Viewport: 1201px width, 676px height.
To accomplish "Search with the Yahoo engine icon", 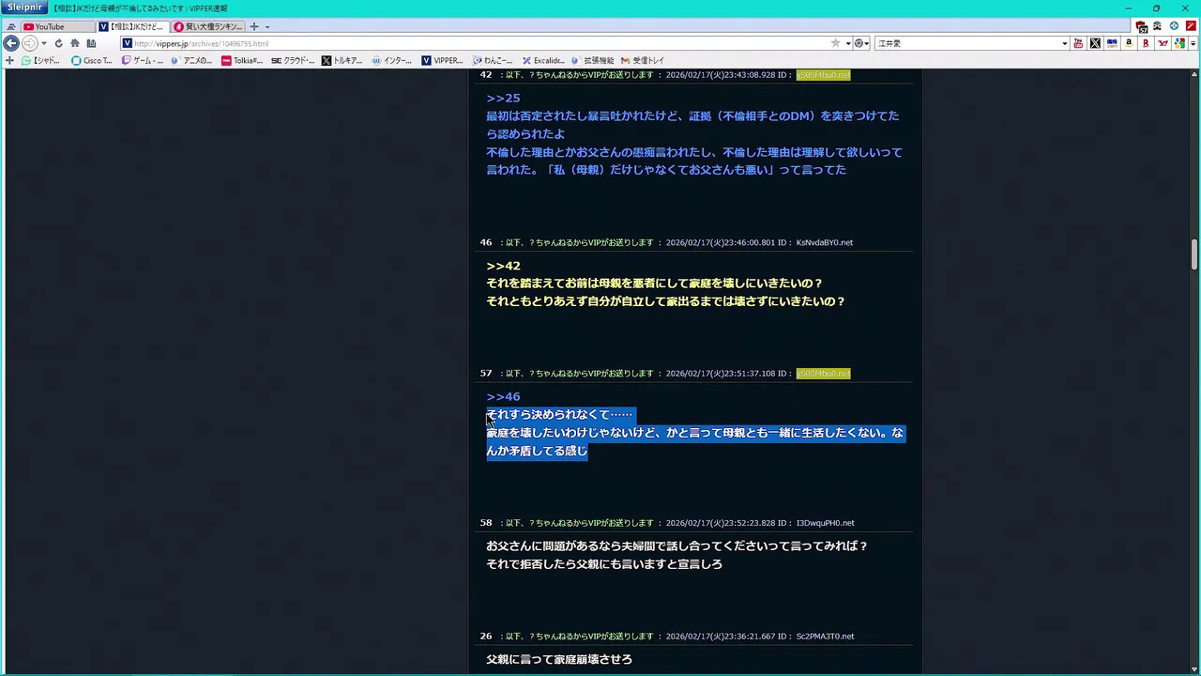I will pos(1163,43).
